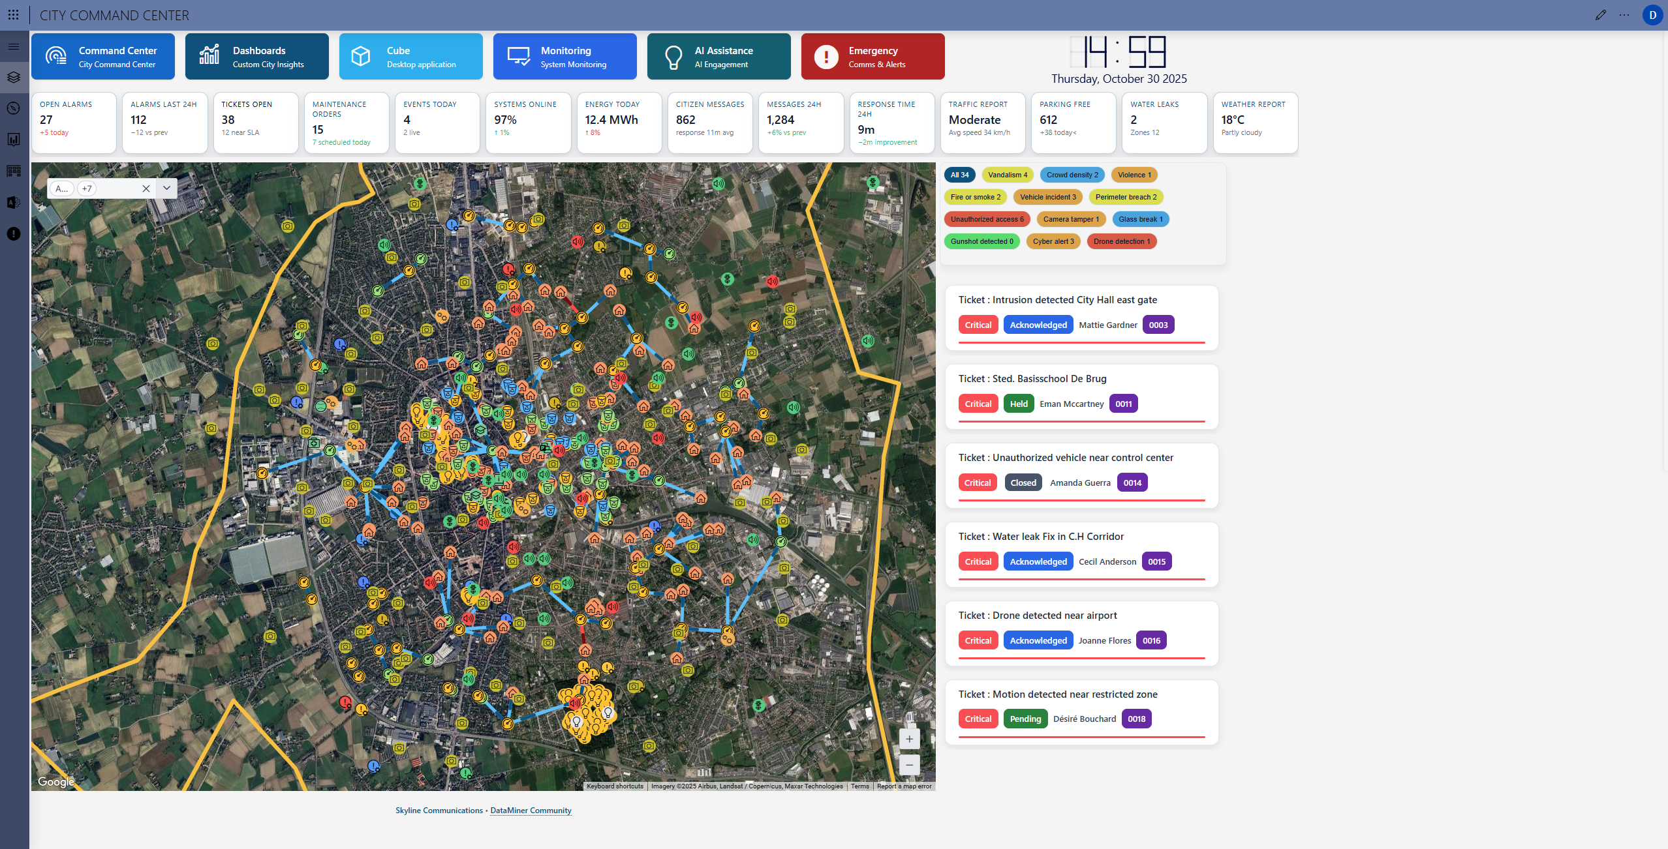Image resolution: width=1668 pixels, height=849 pixels.
Task: Toggle the Cyber alert 3 filter
Action: click(x=1053, y=241)
